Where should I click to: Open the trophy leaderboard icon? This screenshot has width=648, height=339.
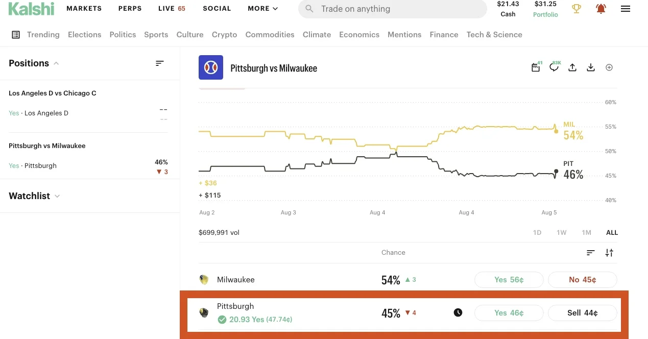577,9
